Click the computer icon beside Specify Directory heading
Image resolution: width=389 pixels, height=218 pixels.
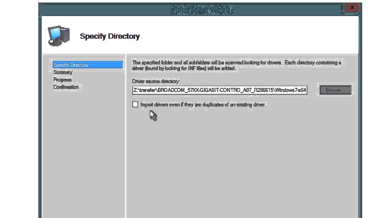[x=59, y=35]
